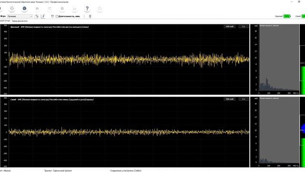Click the blue channel title text
Image resolution: width=305 pixels, height=172 pixels.
tap(52, 99)
